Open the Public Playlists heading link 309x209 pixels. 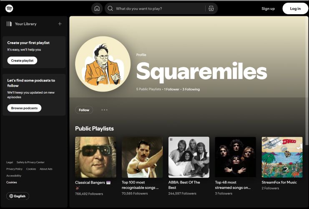[94, 129]
